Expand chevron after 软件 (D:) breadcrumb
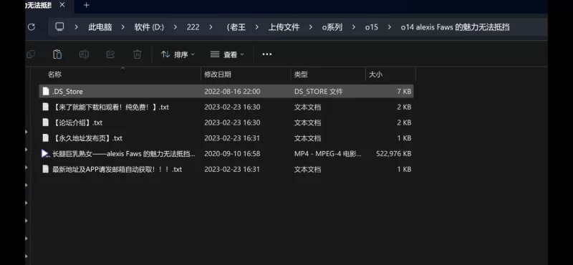The height and width of the screenshot is (265, 573). coord(175,27)
